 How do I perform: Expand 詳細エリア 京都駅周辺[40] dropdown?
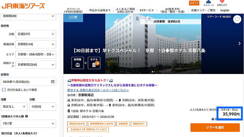tap(36, 65)
